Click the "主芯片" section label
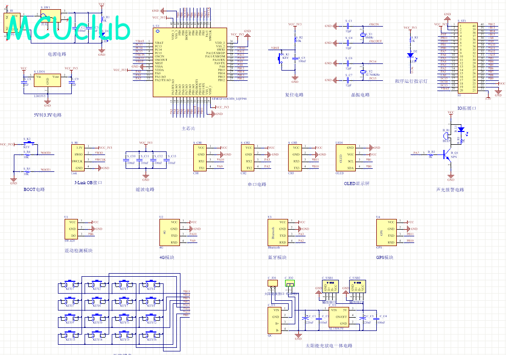 click(189, 128)
